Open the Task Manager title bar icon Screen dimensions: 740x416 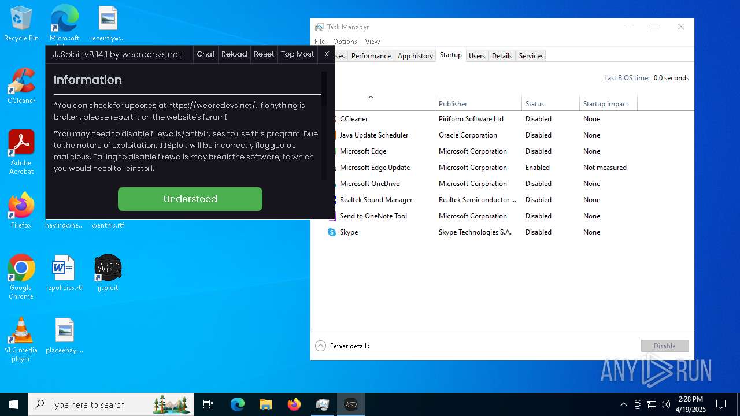pos(320,27)
